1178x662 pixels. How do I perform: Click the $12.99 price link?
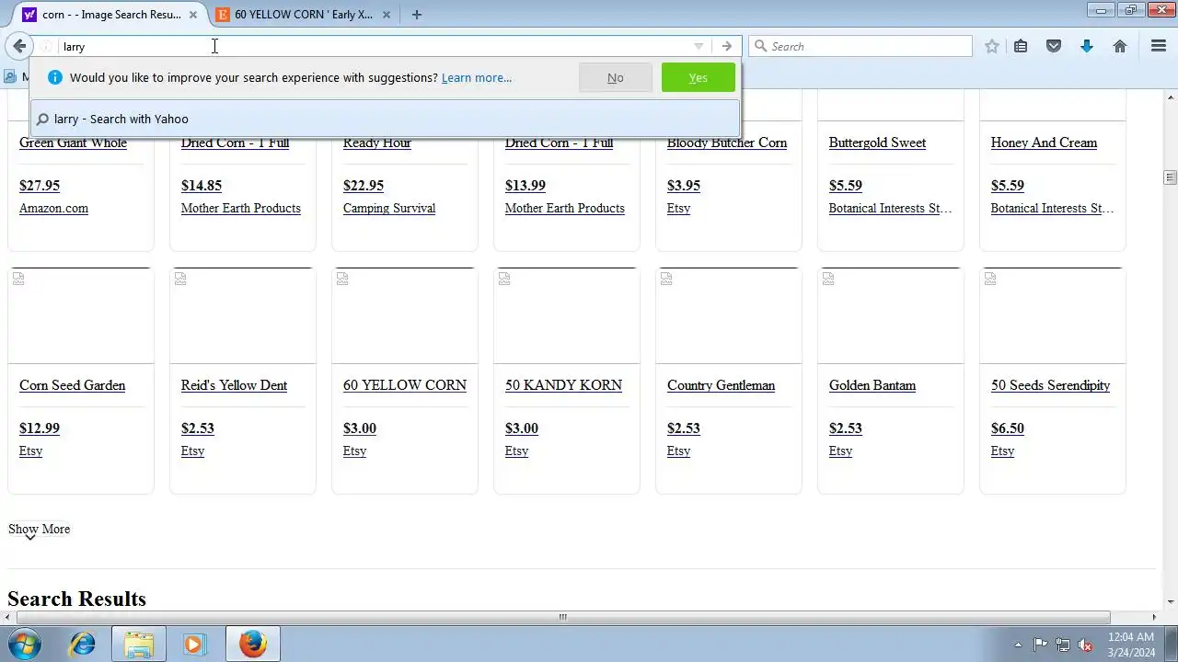click(x=40, y=428)
